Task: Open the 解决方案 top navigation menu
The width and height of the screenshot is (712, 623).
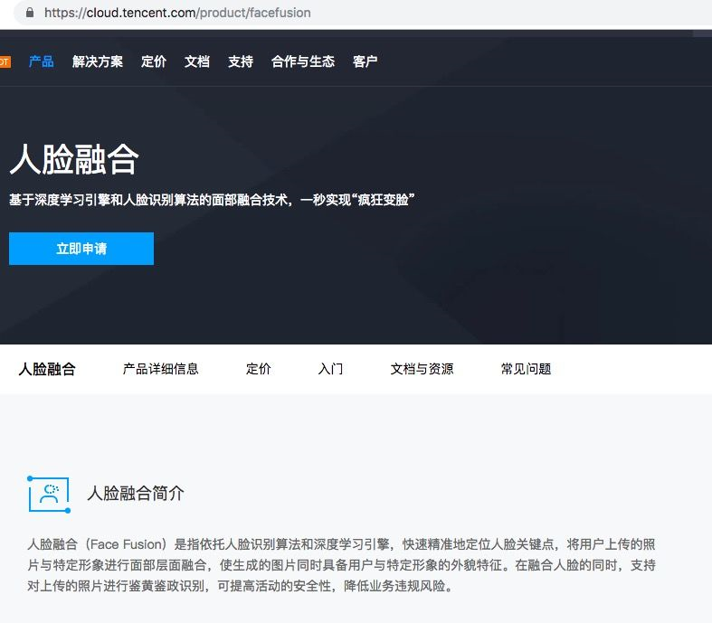Action: point(98,61)
